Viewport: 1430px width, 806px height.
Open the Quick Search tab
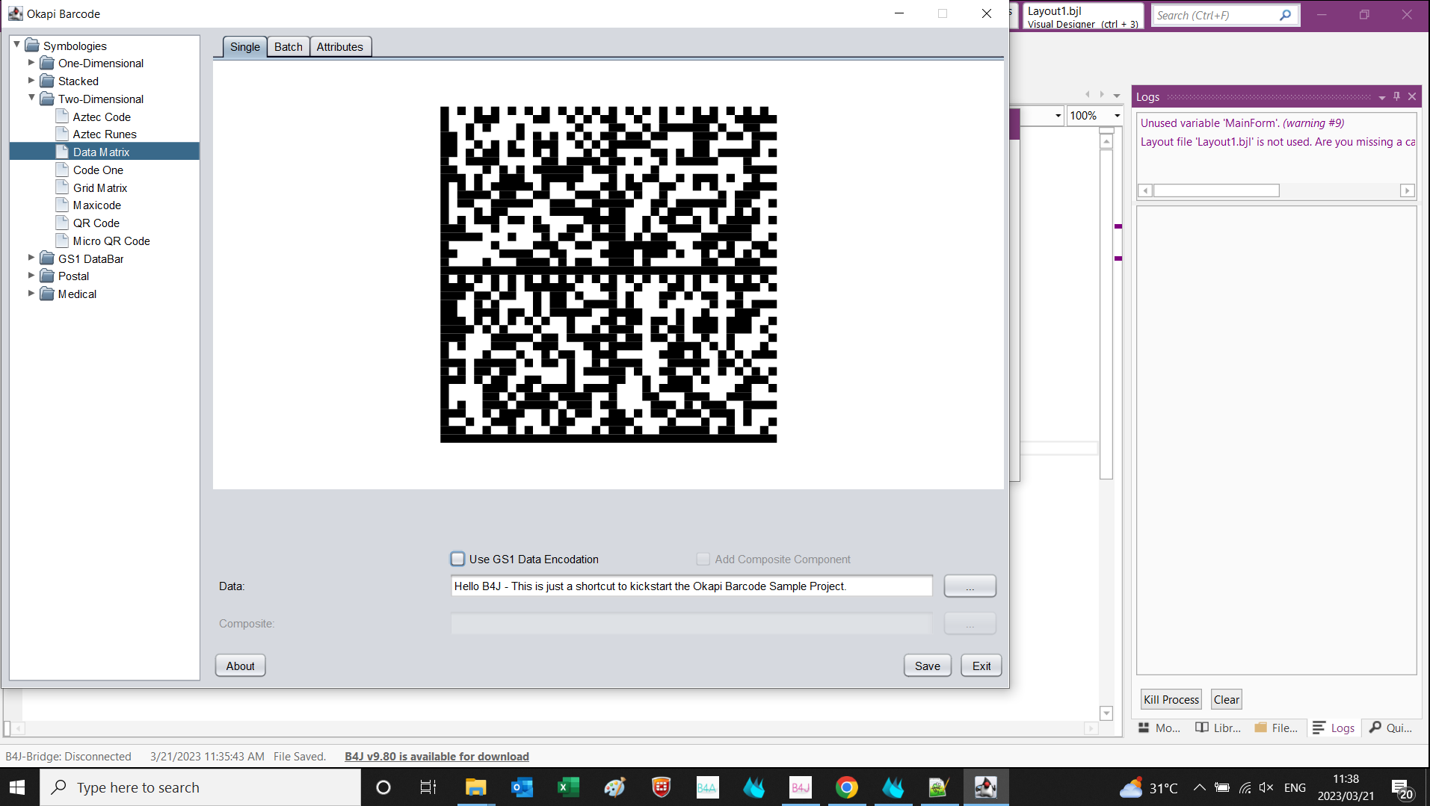point(1390,728)
